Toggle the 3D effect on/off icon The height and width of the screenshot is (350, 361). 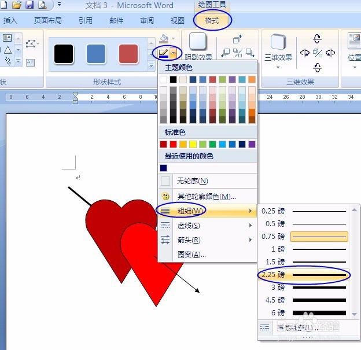pos(318,53)
